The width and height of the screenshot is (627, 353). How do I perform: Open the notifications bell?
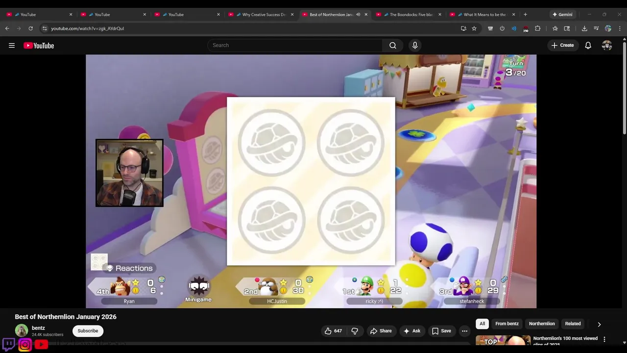pyautogui.click(x=588, y=46)
